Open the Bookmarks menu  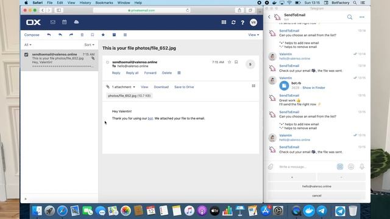coord(104,2)
